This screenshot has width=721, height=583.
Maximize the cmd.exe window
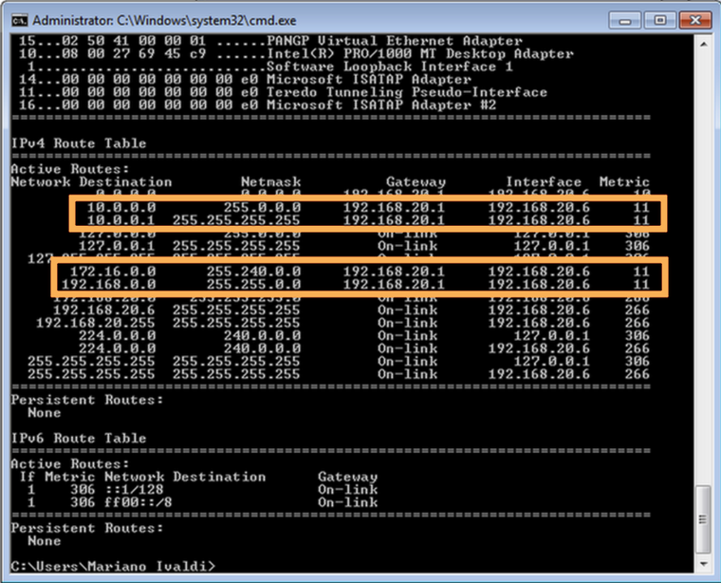click(x=660, y=21)
